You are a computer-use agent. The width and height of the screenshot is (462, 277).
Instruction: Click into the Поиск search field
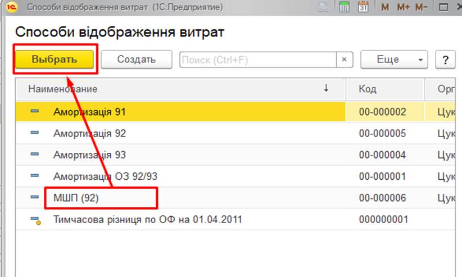257,60
